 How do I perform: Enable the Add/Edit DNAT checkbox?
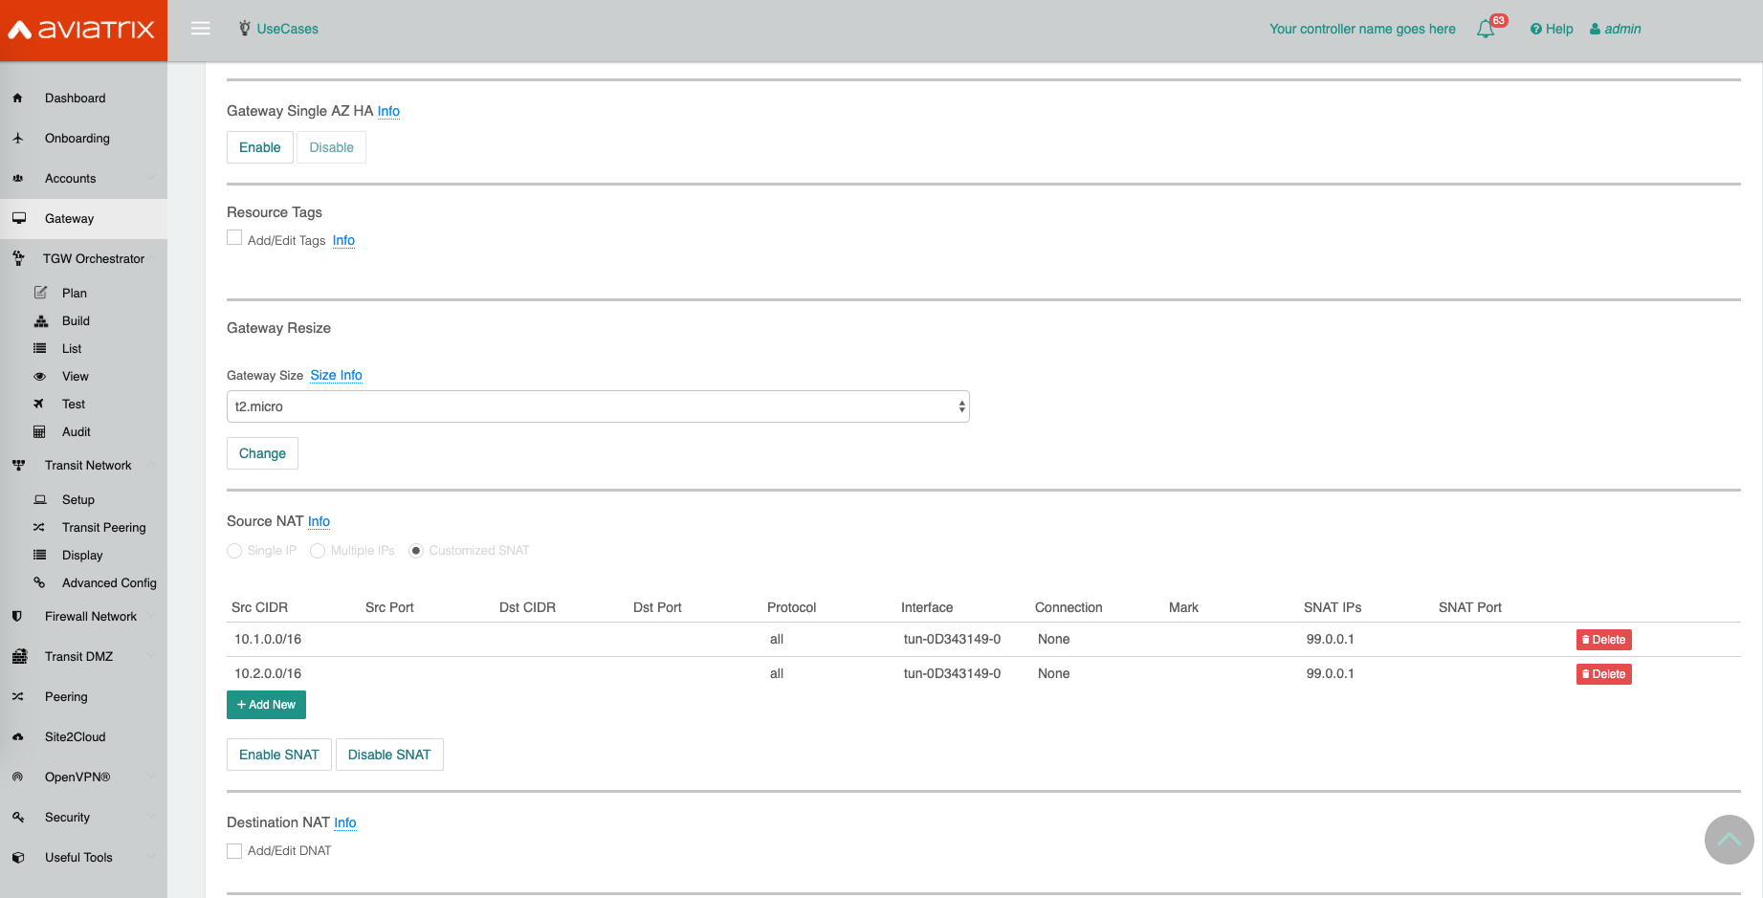click(234, 851)
